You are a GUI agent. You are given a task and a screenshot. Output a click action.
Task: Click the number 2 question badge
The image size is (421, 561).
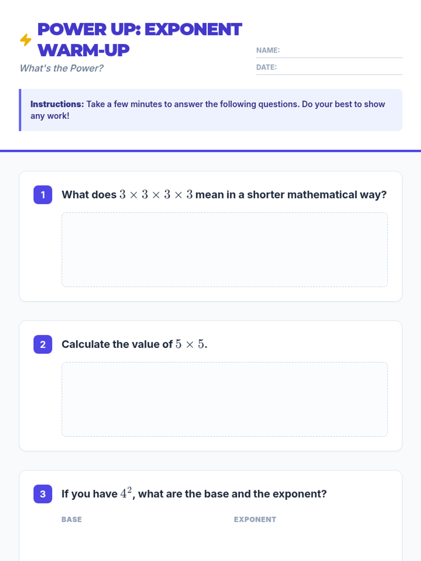(x=43, y=344)
